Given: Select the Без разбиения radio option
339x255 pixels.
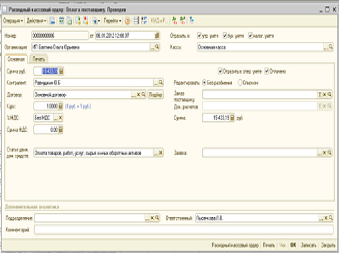Looking at the screenshot, I should [x=204, y=83].
